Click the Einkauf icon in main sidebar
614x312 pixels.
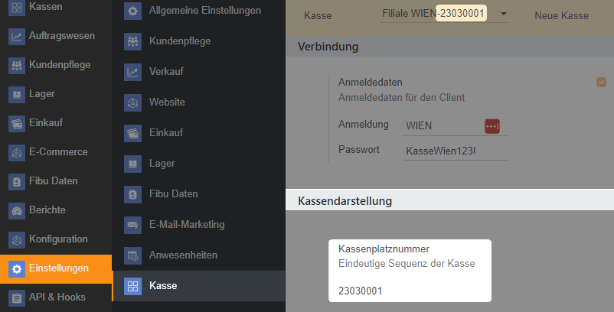[17, 123]
